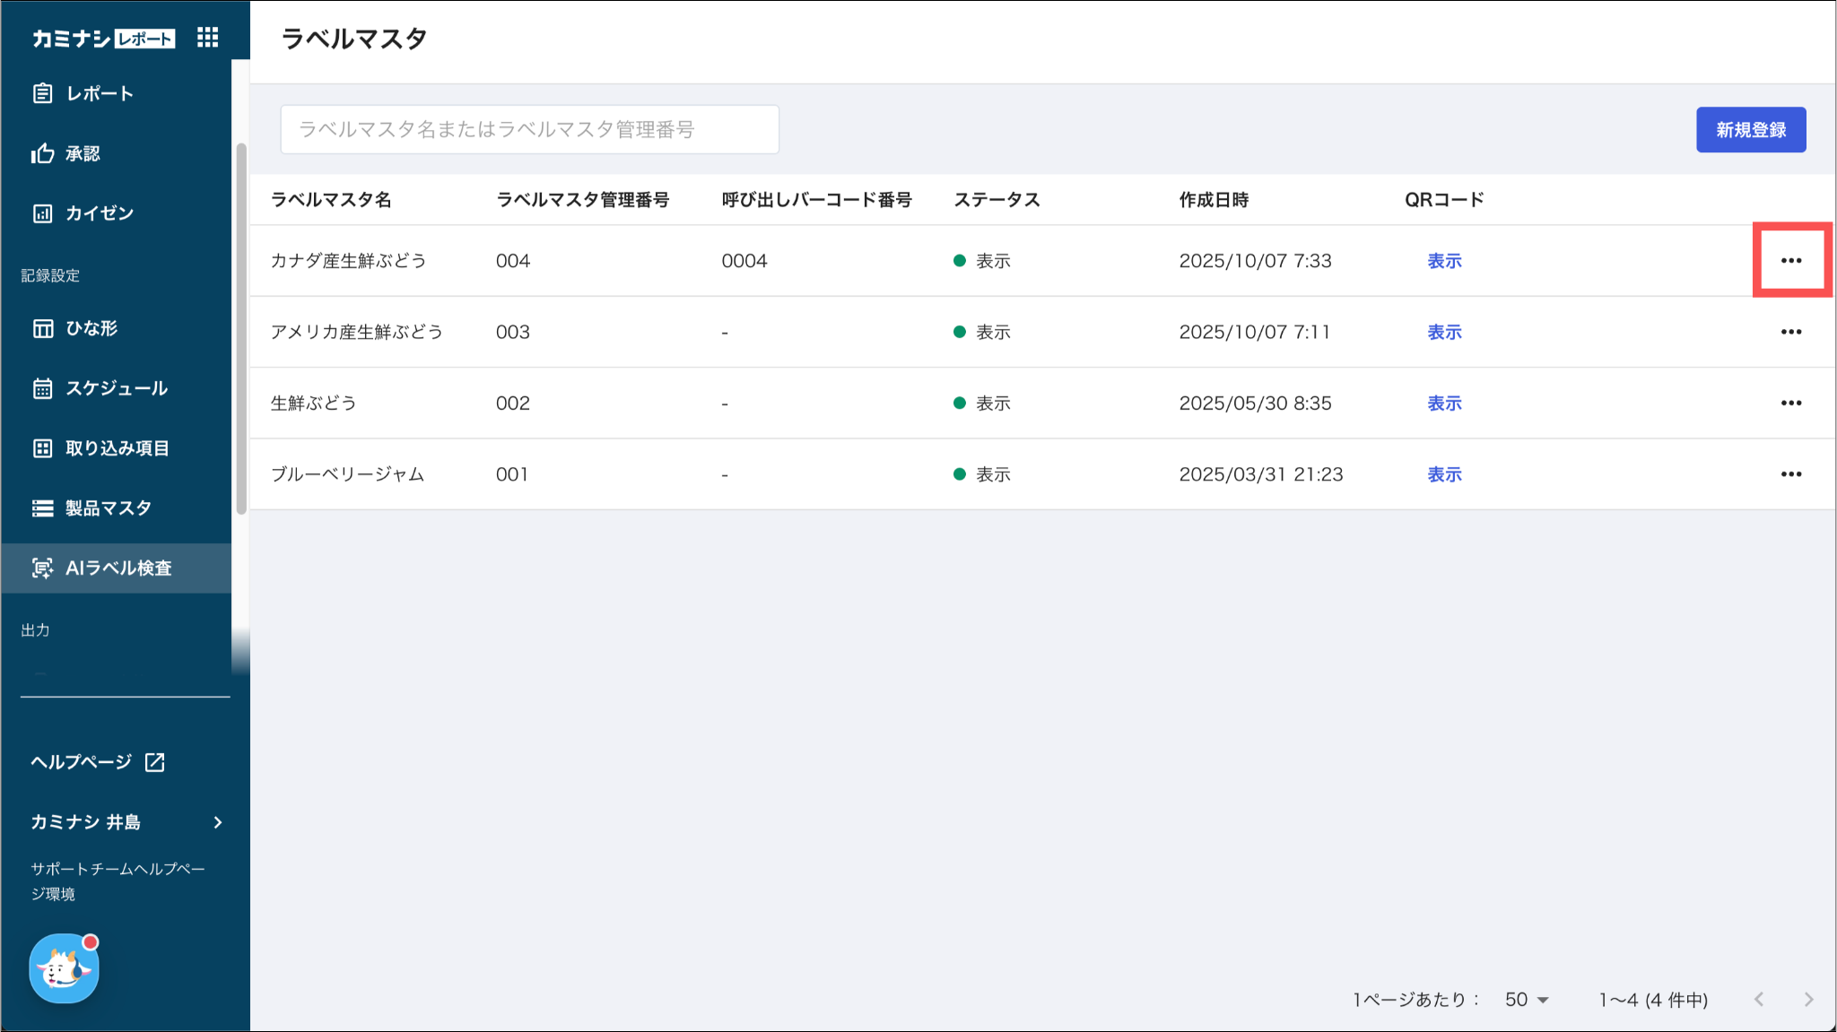Open the support chat mascot icon
Image resolution: width=1837 pixels, height=1032 pixels.
pos(64,968)
